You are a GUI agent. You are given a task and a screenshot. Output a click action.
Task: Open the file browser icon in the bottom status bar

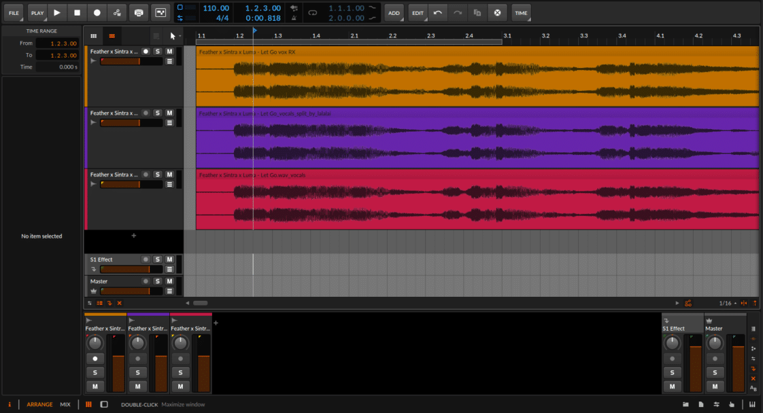pyautogui.click(x=686, y=404)
